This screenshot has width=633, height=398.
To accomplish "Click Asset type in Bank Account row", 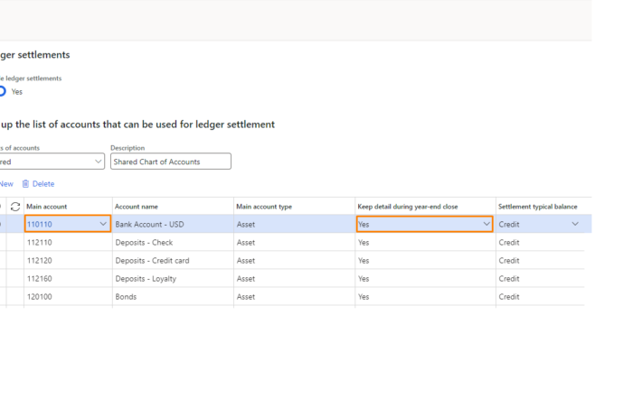I will coord(246,224).
